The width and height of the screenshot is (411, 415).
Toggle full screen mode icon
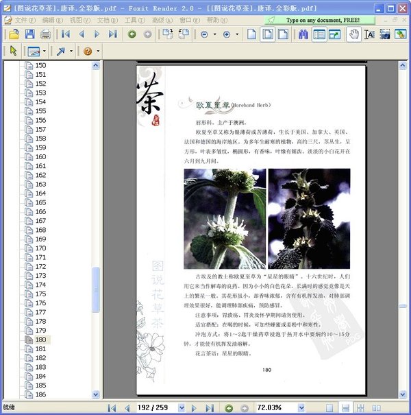click(x=334, y=34)
